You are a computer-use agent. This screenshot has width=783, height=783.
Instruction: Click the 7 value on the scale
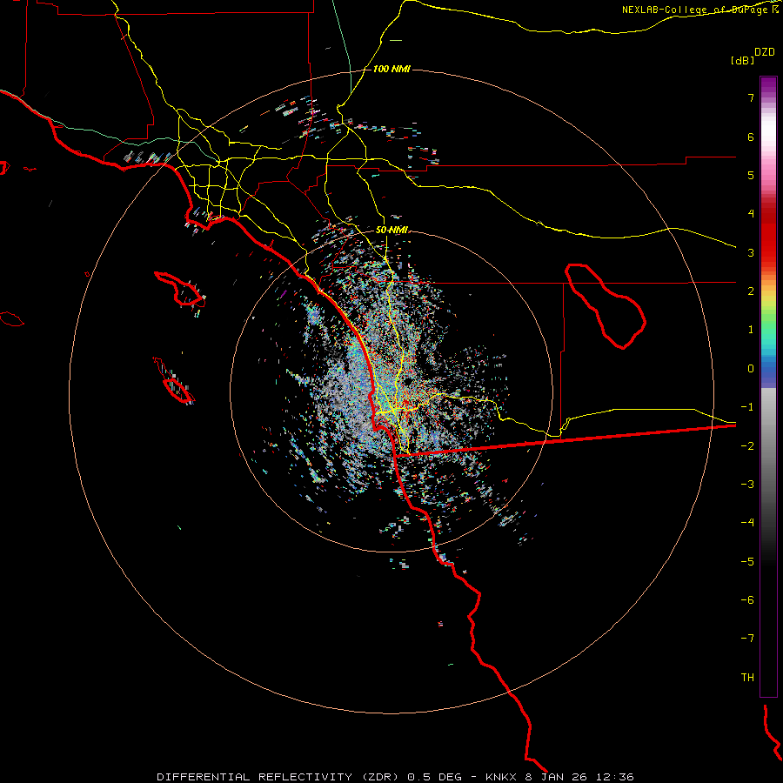751,97
